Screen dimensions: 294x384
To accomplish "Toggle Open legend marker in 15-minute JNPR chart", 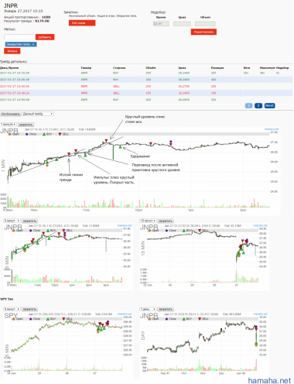I will point(149,231).
